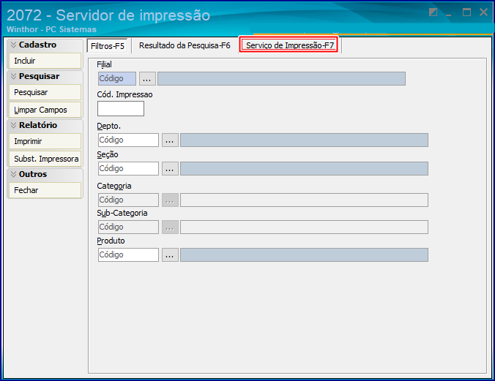495x381 pixels.
Task: Click the Depto. description field
Action: point(305,140)
